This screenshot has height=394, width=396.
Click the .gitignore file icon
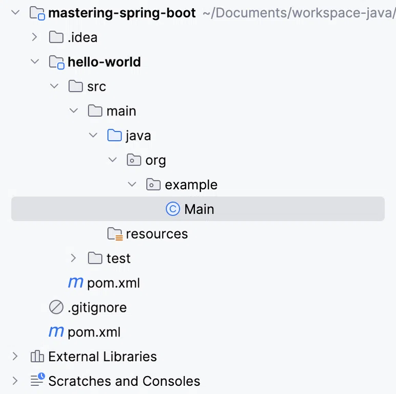(56, 307)
